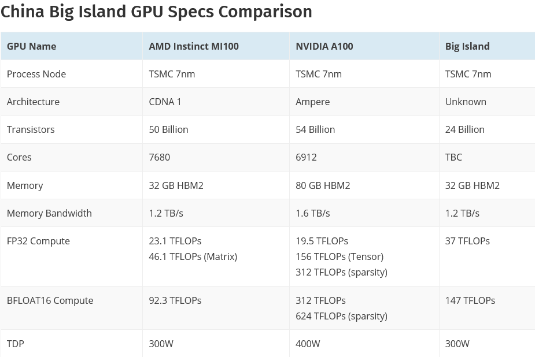Click the AMD Instinct MI100 column header
This screenshot has height=357, width=535.
(194, 46)
